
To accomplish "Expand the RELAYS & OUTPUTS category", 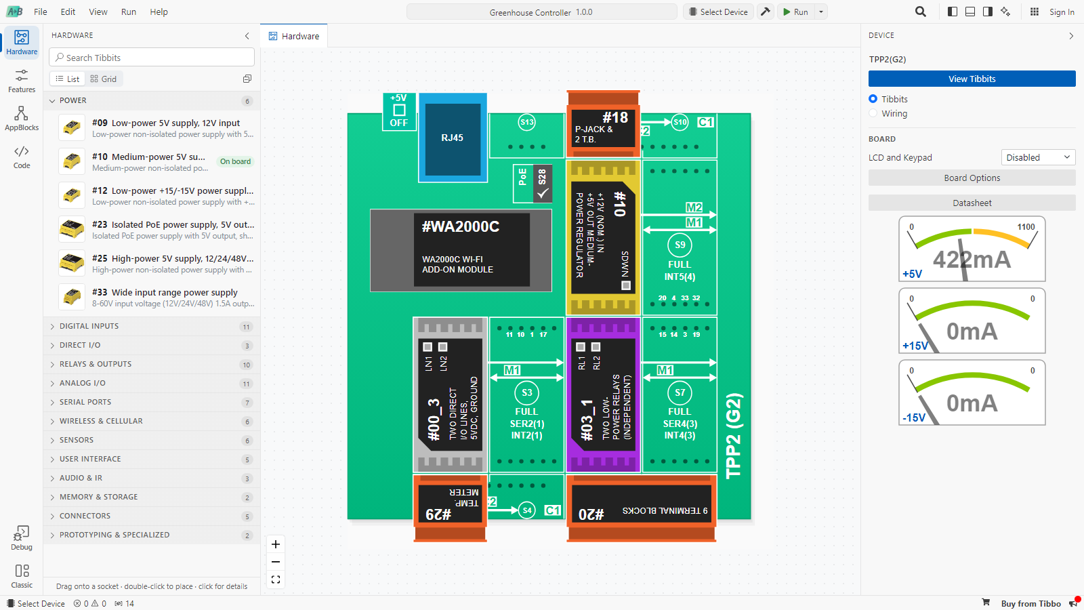I will pos(152,364).
